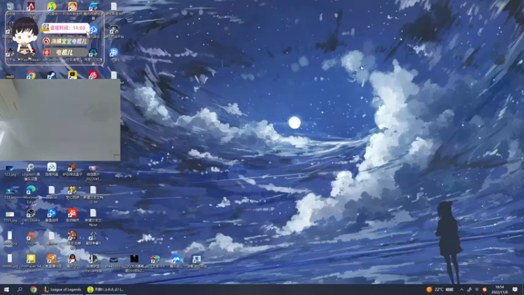The height and width of the screenshot is (295, 524).
Task: Click the red Sogou input tray icon
Action: point(485,290)
